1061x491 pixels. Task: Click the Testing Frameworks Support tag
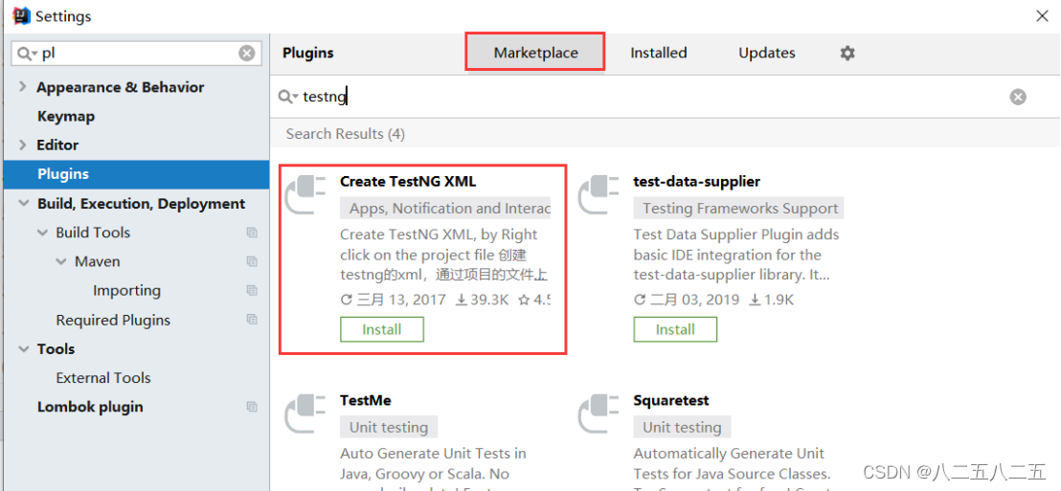739,209
